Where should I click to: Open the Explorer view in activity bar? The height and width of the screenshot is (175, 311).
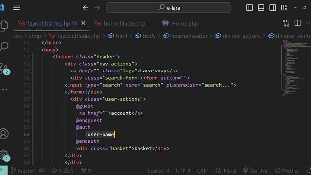point(4,26)
